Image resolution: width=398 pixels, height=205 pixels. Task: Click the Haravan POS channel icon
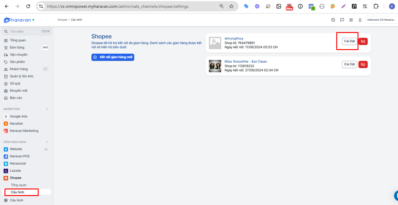(6, 156)
